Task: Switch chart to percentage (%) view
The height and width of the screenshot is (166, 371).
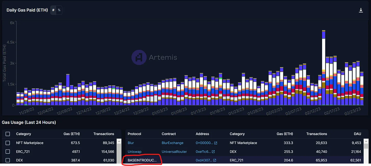Action: click(59, 10)
